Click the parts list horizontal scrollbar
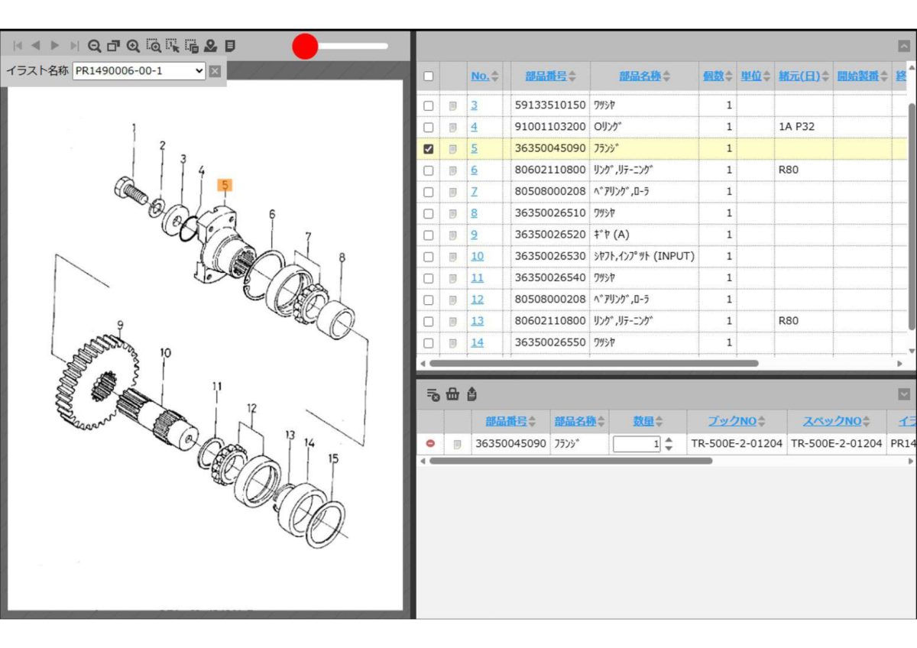The image size is (917, 648). point(594,364)
